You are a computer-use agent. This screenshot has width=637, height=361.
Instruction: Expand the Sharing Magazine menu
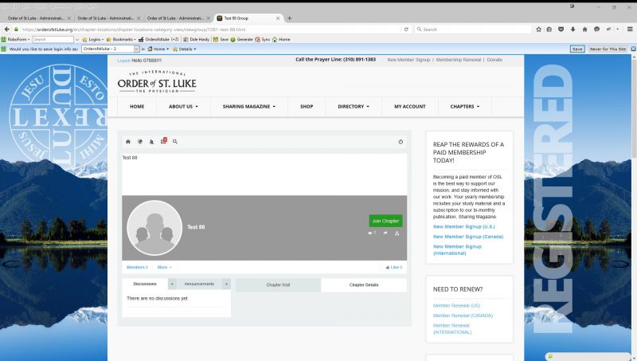click(x=248, y=107)
